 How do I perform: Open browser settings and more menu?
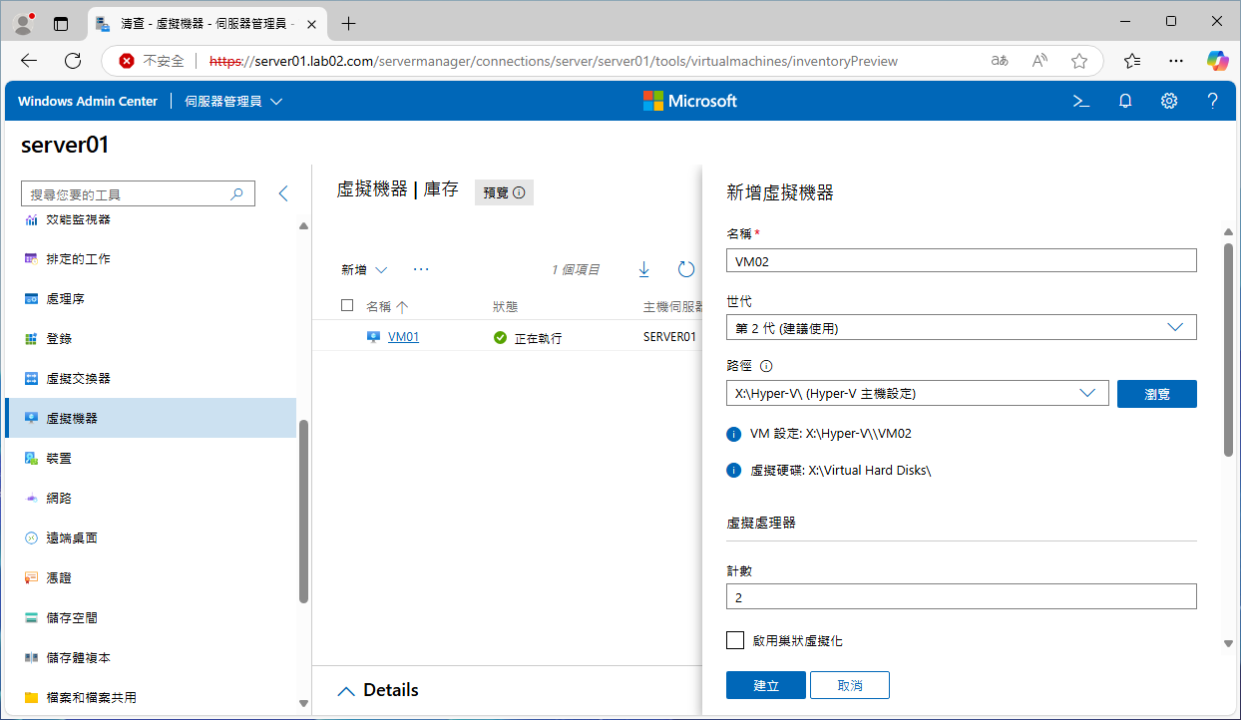click(1176, 61)
